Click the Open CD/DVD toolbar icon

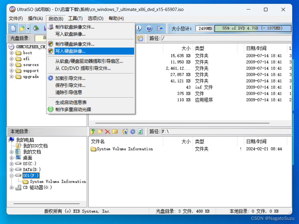[36, 29]
